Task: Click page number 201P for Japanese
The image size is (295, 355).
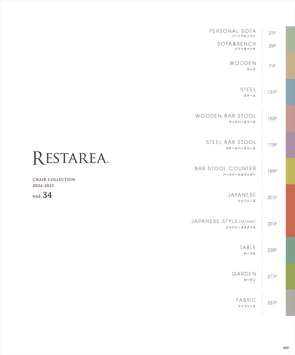Action: (x=272, y=198)
